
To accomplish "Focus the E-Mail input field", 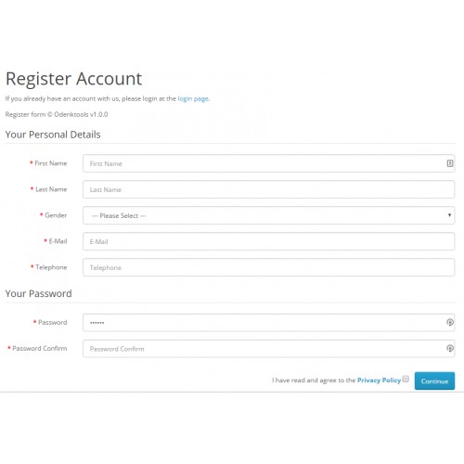I will click(x=268, y=241).
